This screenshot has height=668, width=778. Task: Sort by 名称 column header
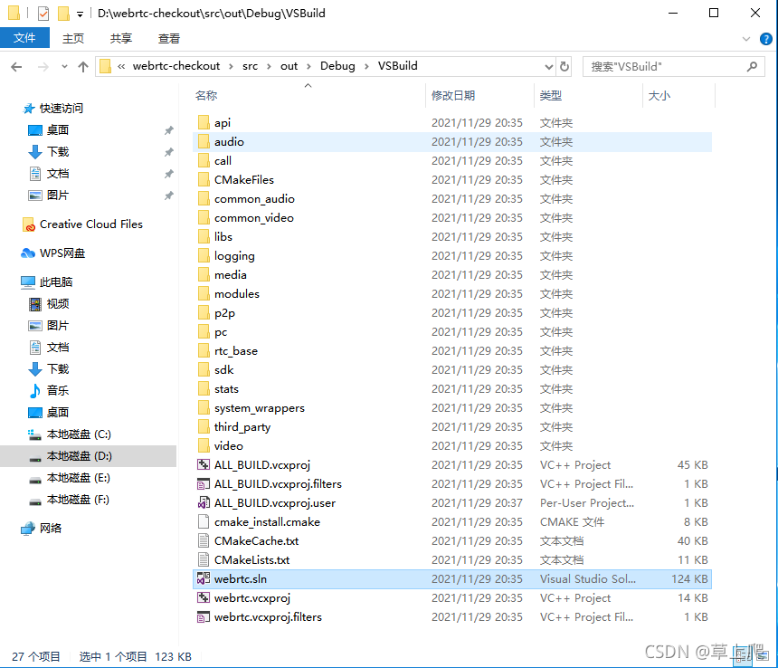coord(206,95)
